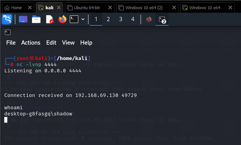Close the kali VM tab
Image resolution: width=241 pixels, height=145 pixels.
pyautogui.click(x=59, y=7)
